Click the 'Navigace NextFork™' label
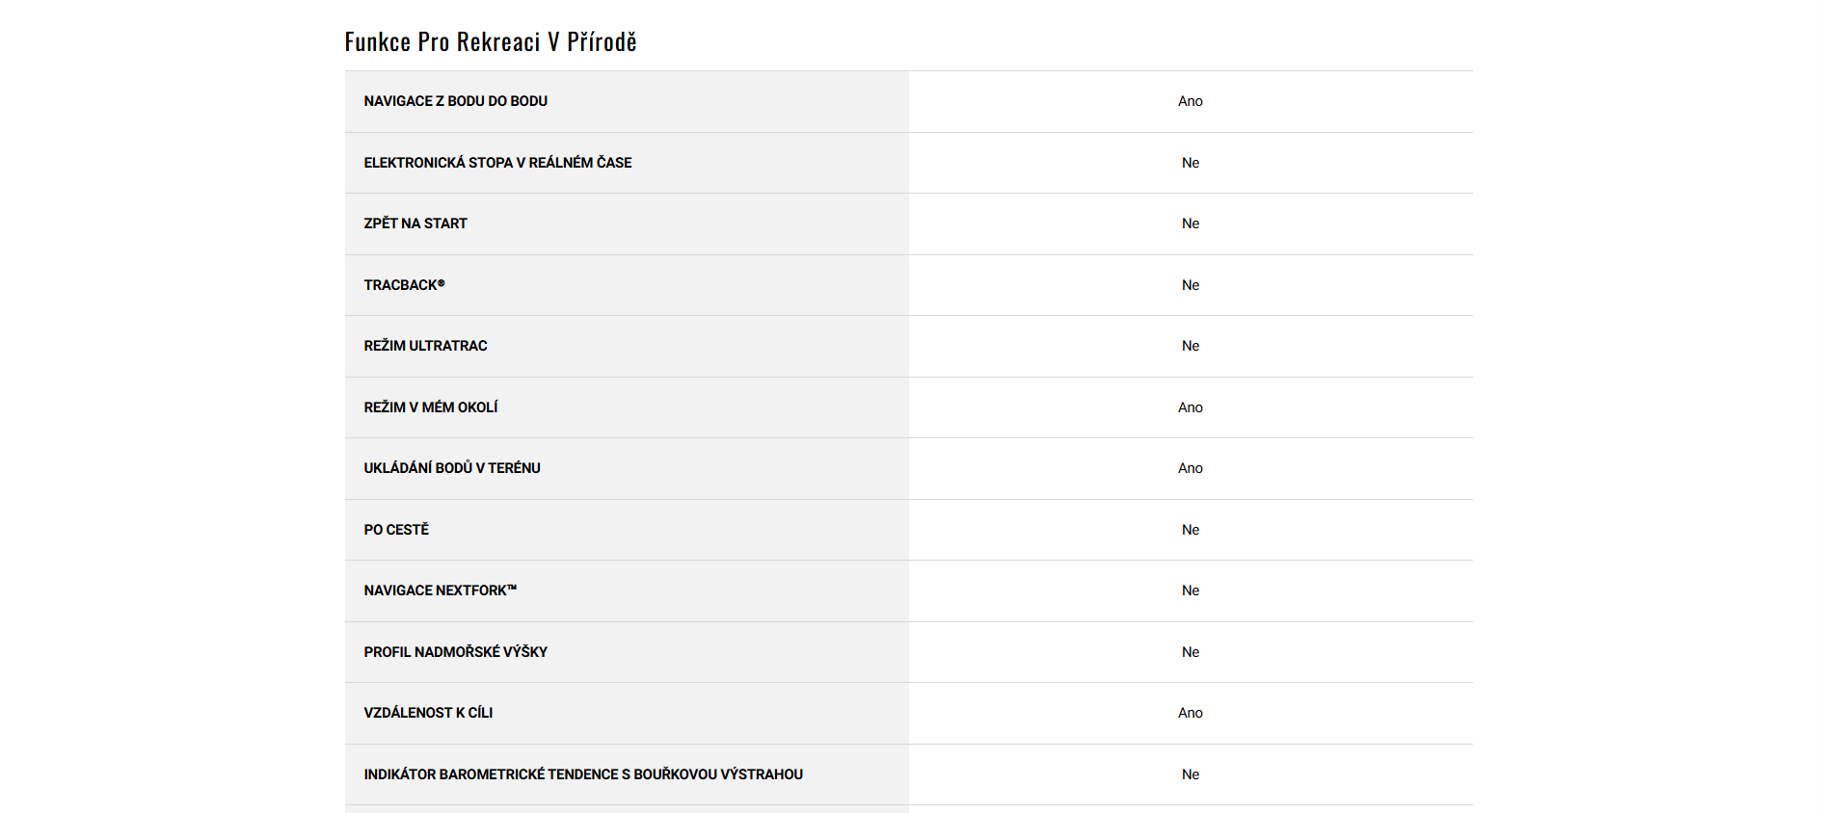The width and height of the screenshot is (1821, 813). (x=440, y=590)
